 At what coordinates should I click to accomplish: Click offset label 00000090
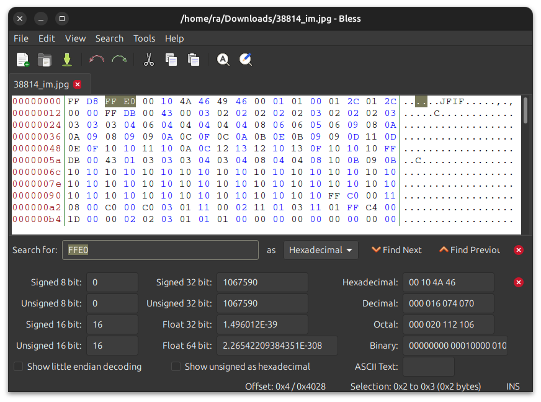click(x=37, y=195)
